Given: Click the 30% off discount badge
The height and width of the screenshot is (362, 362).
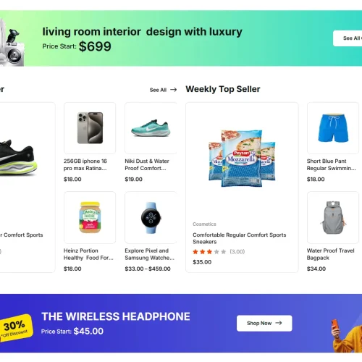Looking at the screenshot, I should [x=16, y=328].
